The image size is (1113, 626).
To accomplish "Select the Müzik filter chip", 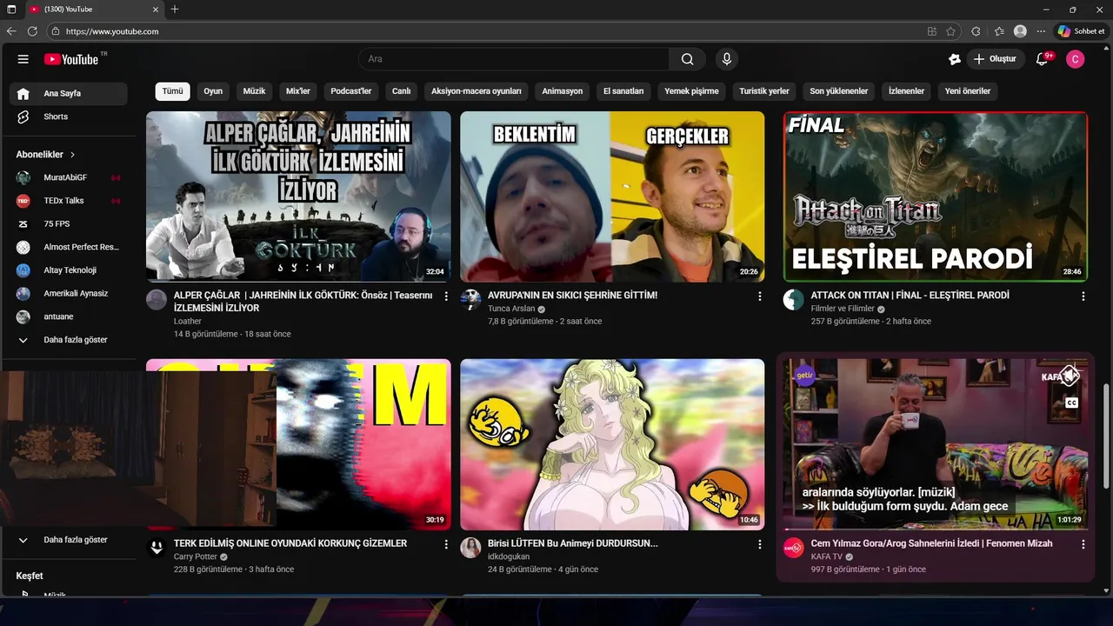I will tap(254, 91).
